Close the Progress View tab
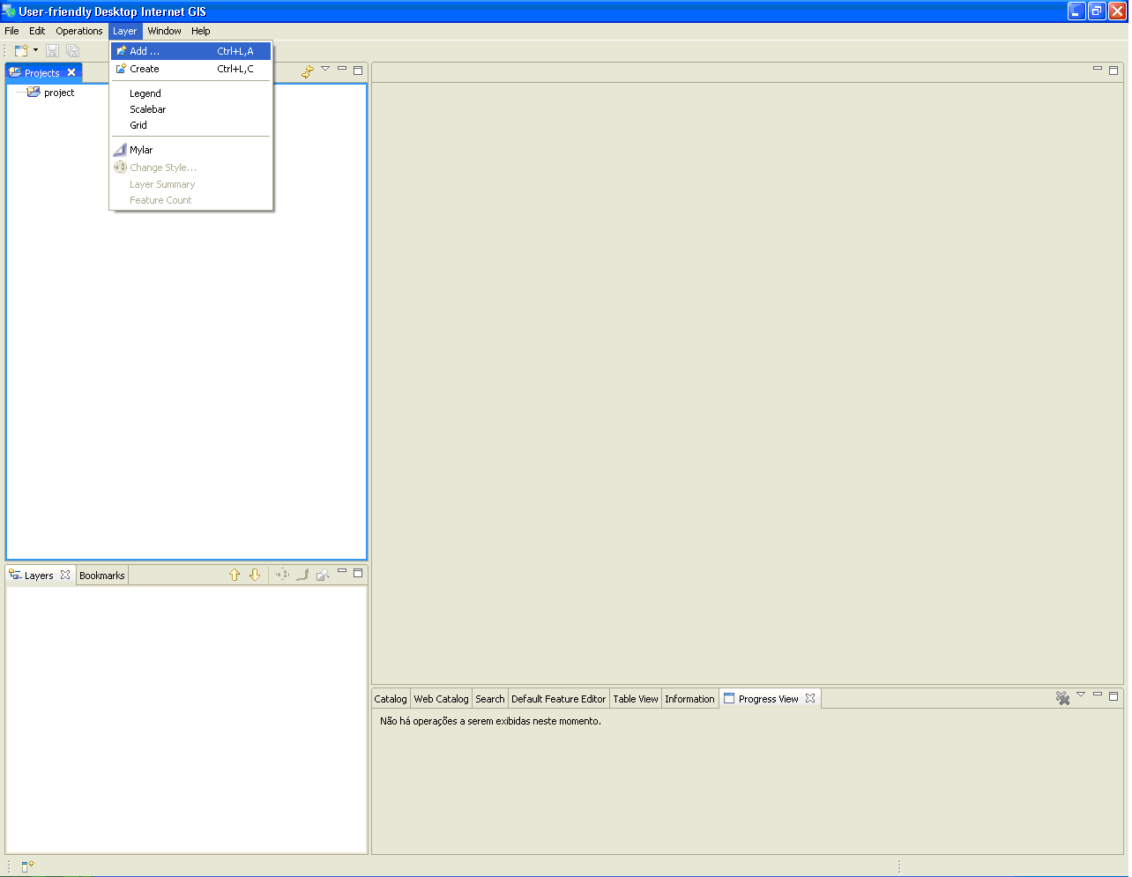The height and width of the screenshot is (877, 1132). 810,698
